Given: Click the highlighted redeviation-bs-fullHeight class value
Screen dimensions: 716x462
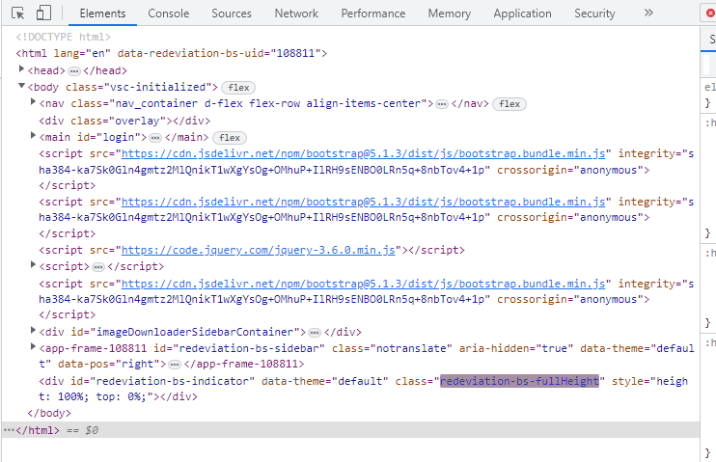Looking at the screenshot, I should pyautogui.click(x=519, y=381).
